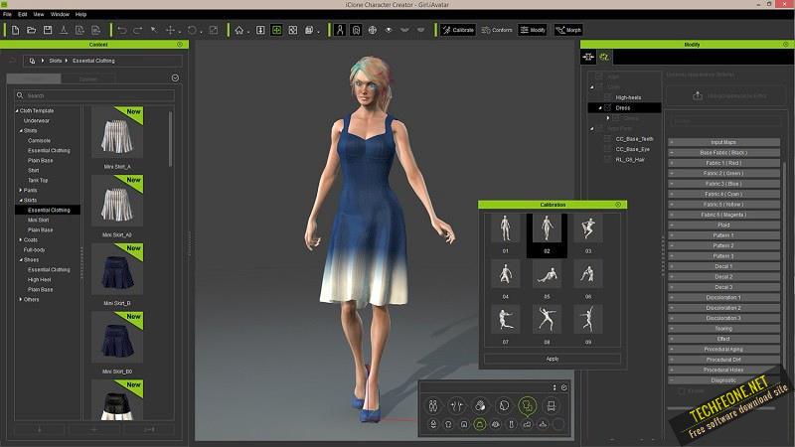Screen dimensions: 795x447
Task: Click the shirt icon in the palette's bottom row
Action: pos(448,425)
